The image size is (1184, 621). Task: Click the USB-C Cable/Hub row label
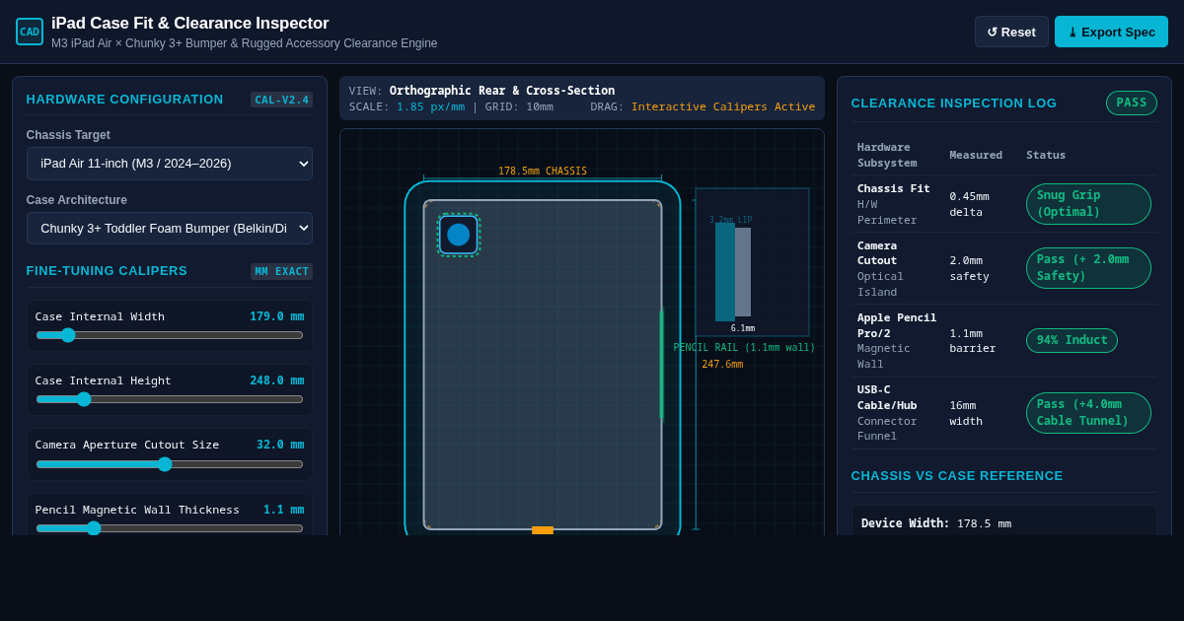click(887, 397)
